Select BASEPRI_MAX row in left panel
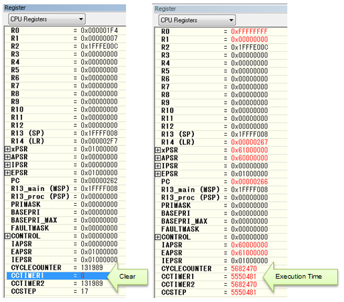Image resolution: width=344 pixels, height=302 pixels. 65,220
